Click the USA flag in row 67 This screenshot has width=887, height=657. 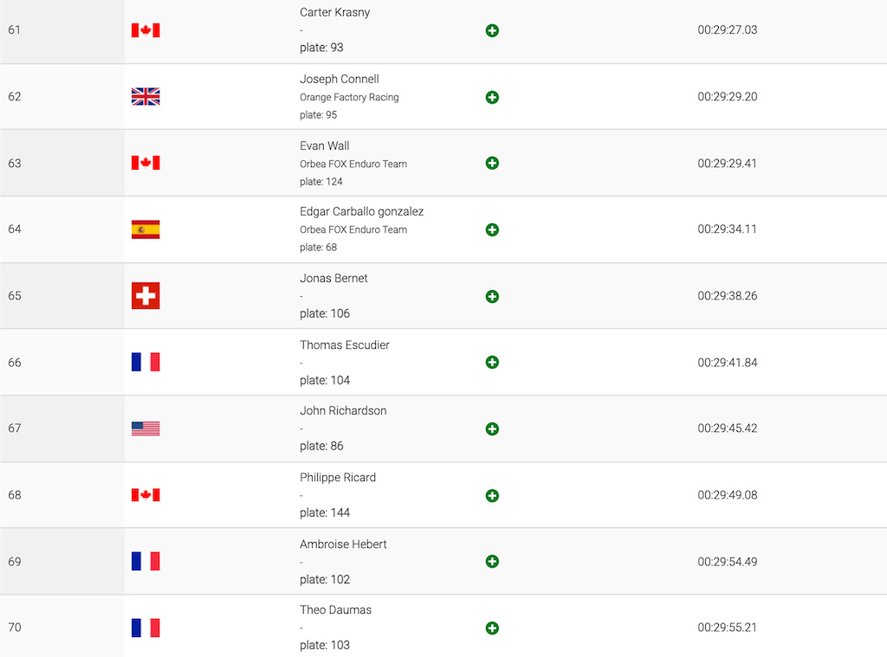[x=146, y=428]
